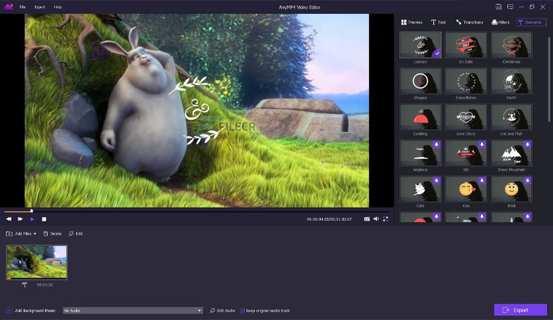Click the Airplane element thumbnail
553x320 pixels.
420,153
